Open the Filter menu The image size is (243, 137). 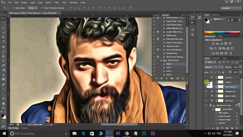point(57,3)
